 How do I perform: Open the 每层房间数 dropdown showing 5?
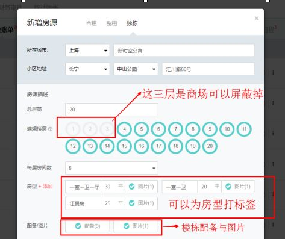111,168
